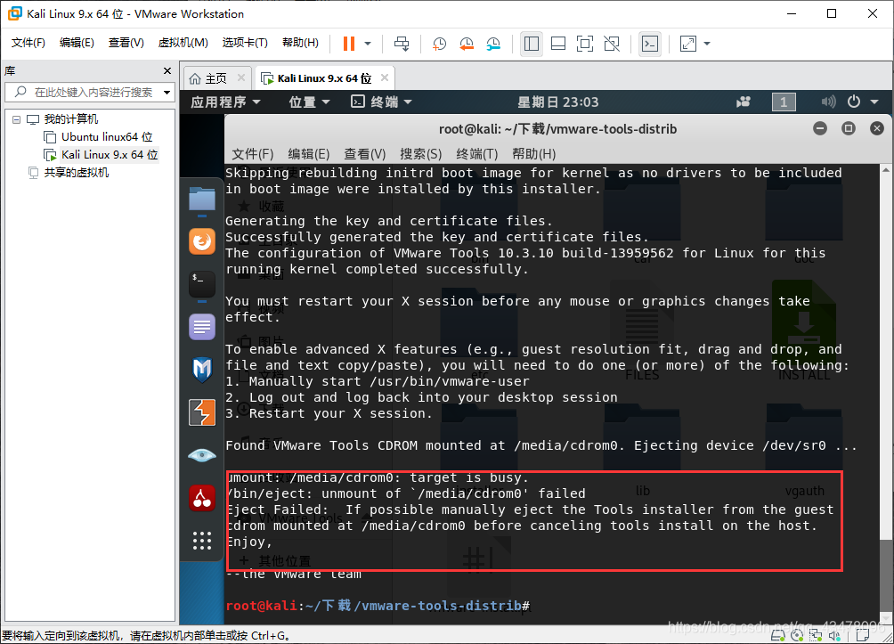The height and width of the screenshot is (644, 894).
Task: Click the workspace 1 indicator
Action: (x=784, y=102)
